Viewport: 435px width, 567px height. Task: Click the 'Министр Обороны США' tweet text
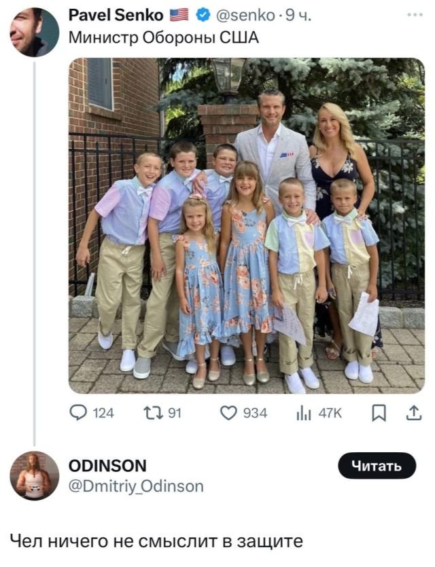click(x=164, y=37)
